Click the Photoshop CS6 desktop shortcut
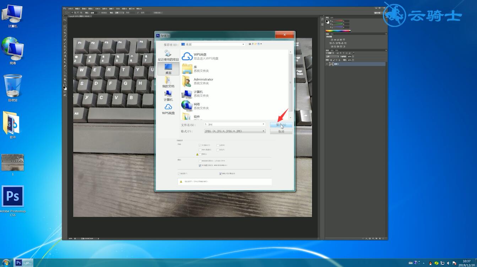 pos(13,201)
